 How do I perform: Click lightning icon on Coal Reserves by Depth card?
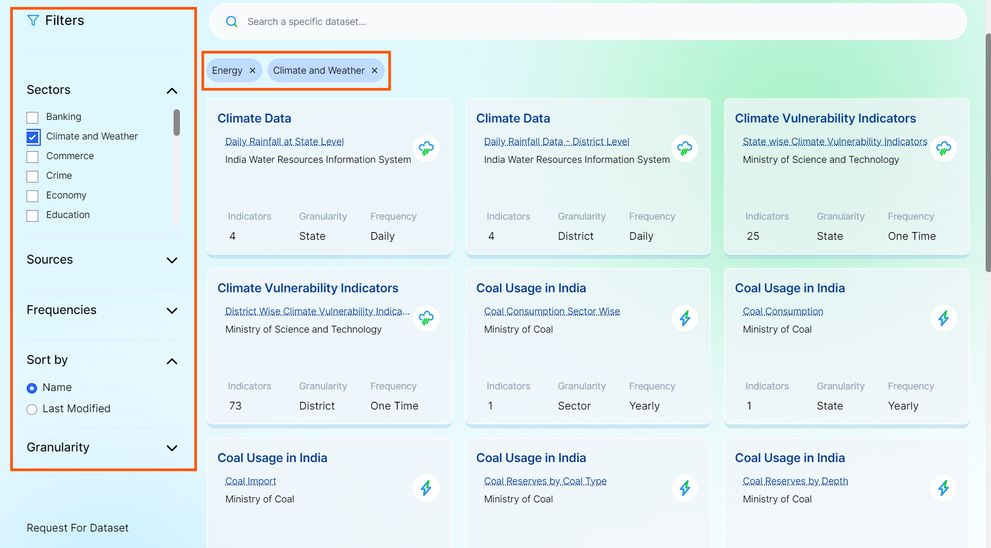[x=943, y=488]
